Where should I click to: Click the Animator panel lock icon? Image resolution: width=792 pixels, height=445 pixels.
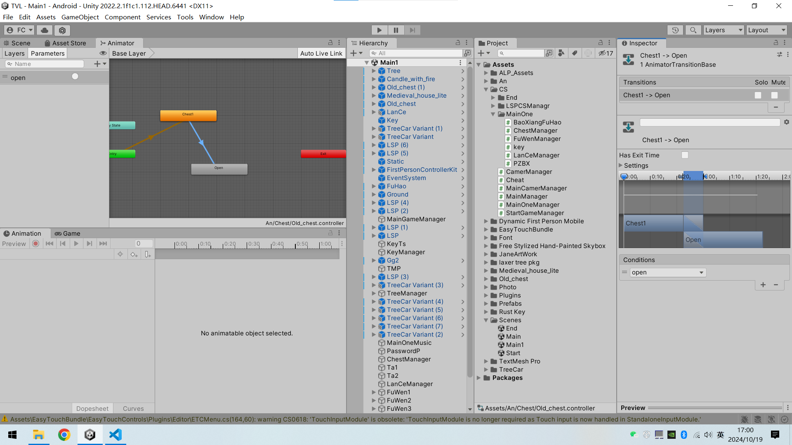pyautogui.click(x=330, y=42)
